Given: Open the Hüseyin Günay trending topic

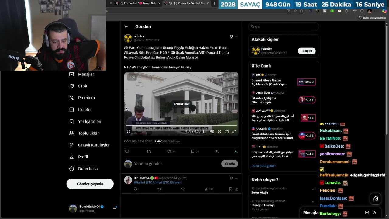Looking at the screenshot, I should (x=263, y=205).
